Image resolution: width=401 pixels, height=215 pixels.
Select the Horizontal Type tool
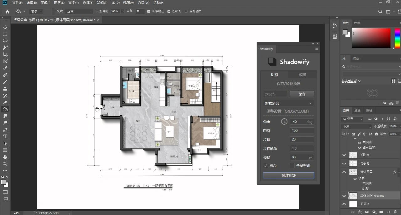(x=5, y=137)
